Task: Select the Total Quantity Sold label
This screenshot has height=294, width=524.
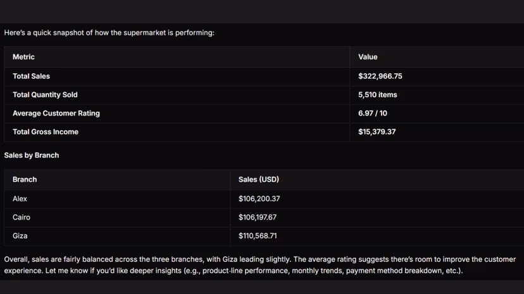Action: (x=45, y=95)
